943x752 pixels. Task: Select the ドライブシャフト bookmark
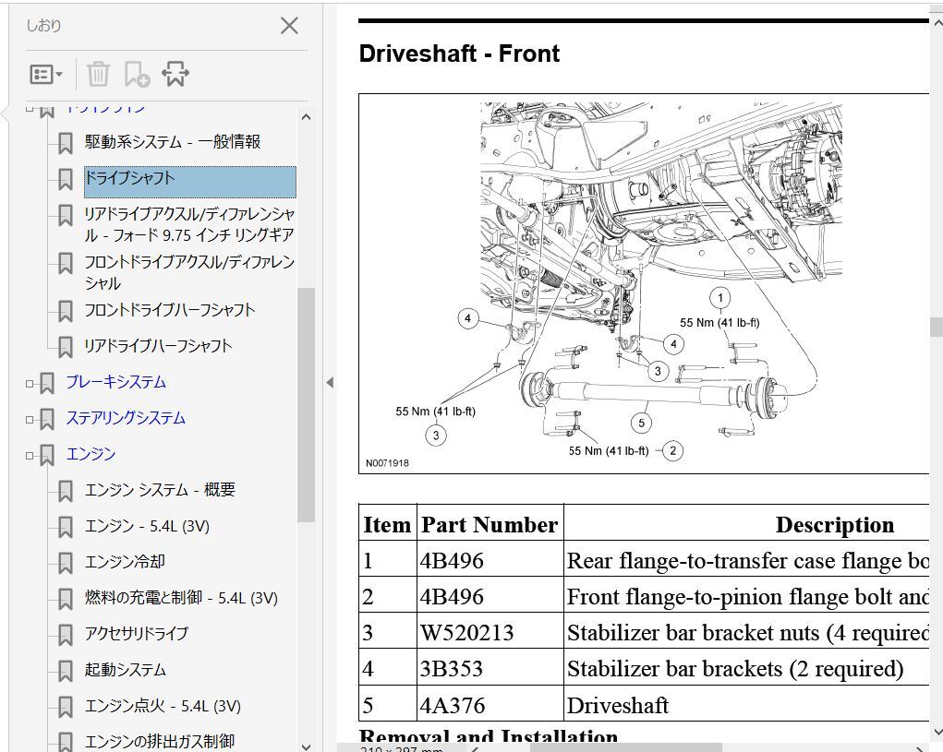coord(190,182)
